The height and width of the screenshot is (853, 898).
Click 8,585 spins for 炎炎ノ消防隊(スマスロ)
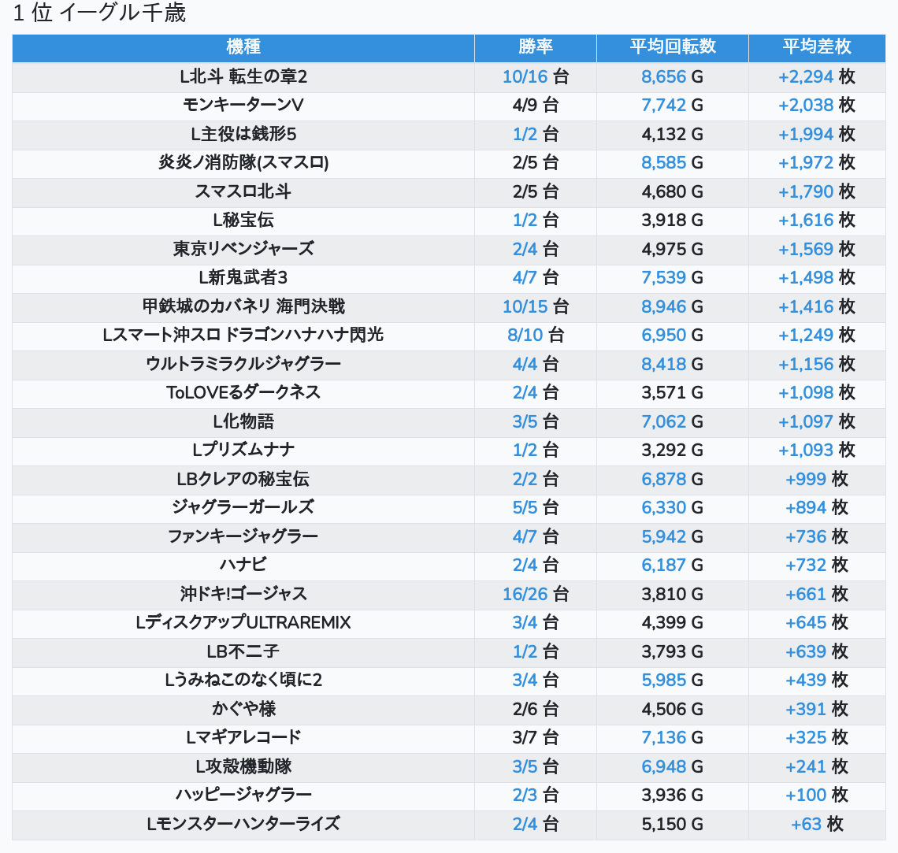(x=664, y=163)
